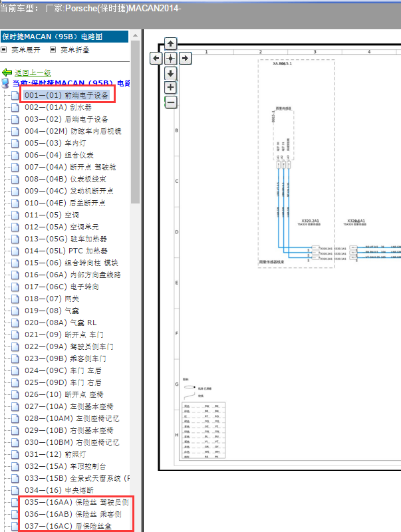Open 009—(04C) 发动机断开点 diagram

(x=69, y=191)
